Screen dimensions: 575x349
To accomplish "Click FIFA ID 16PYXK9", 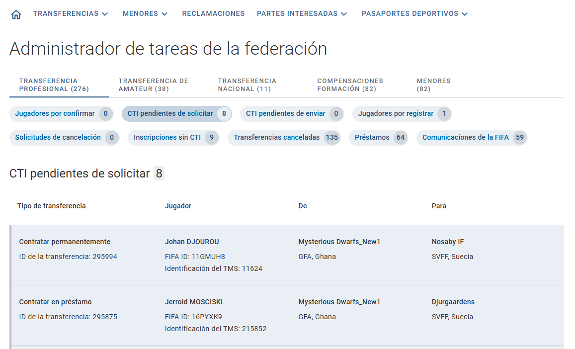I will point(193,317).
